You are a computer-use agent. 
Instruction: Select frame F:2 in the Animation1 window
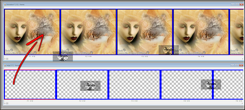click(x=88, y=32)
